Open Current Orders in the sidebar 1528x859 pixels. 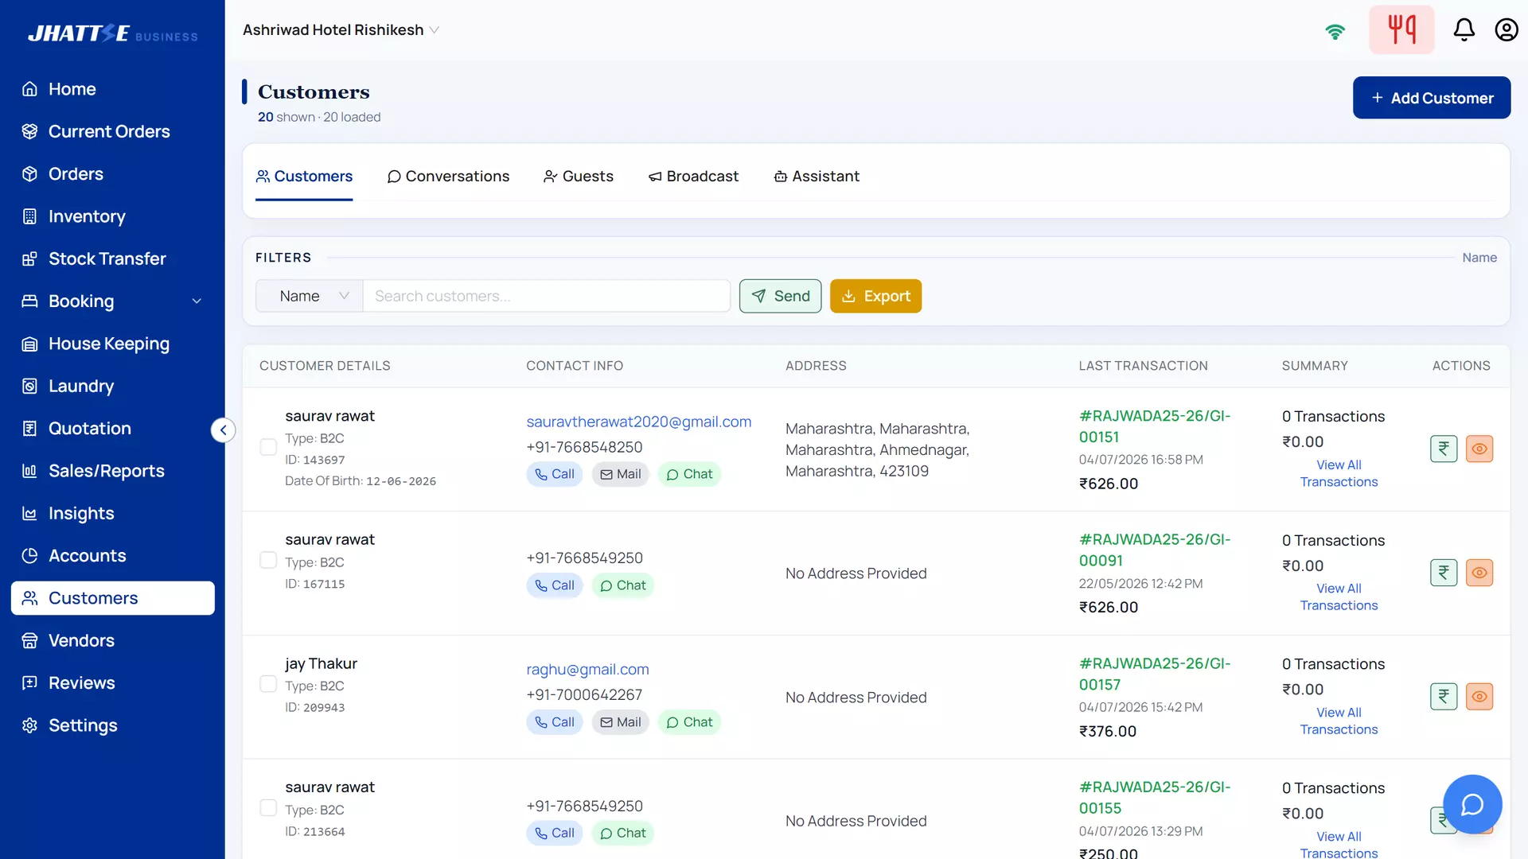click(x=113, y=131)
